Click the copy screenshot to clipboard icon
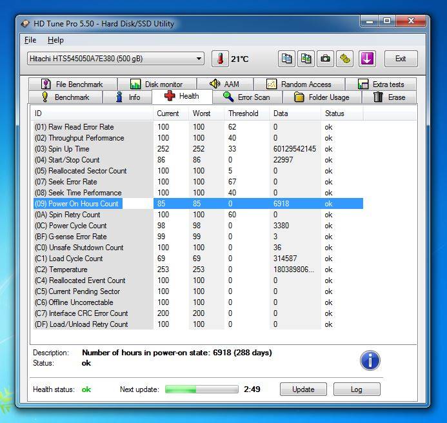Image resolution: width=447 pixels, height=423 pixels. tap(306, 59)
